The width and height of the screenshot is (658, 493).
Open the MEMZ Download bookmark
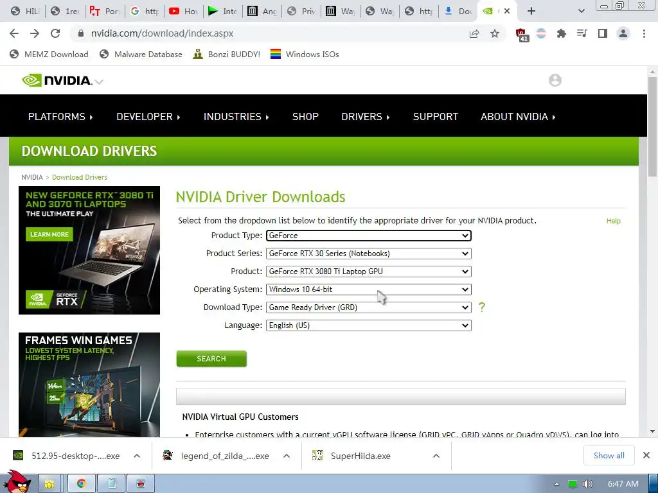49,54
